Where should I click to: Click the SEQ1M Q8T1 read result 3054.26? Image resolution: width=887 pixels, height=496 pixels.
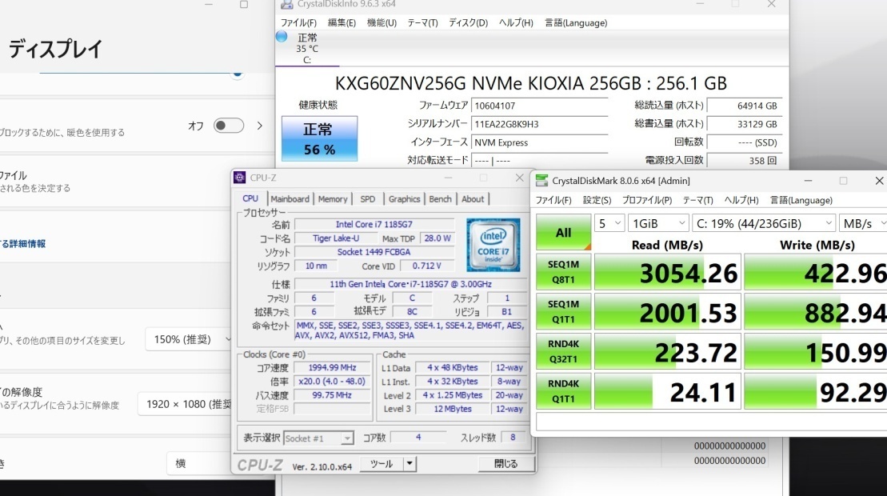click(x=668, y=272)
